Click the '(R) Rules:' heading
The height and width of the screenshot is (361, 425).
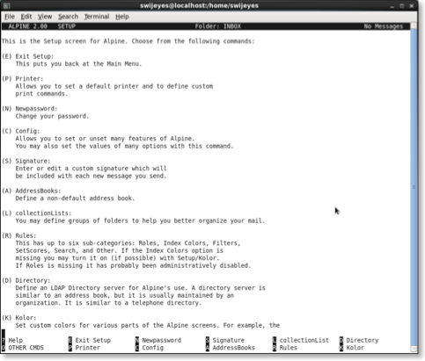19,235
